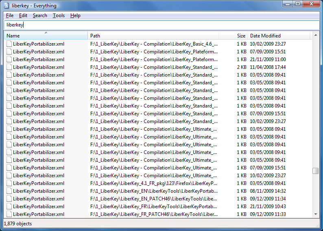
Task: Click the path containing LiberKey_4.1_FR_pkg\123\Firefox
Action: click(x=154, y=183)
